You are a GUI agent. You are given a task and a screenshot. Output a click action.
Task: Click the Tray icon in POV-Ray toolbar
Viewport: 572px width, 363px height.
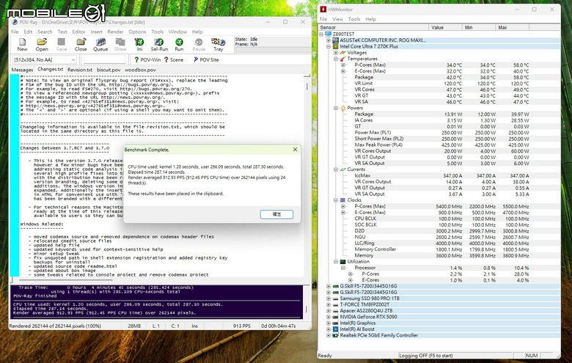tap(218, 45)
